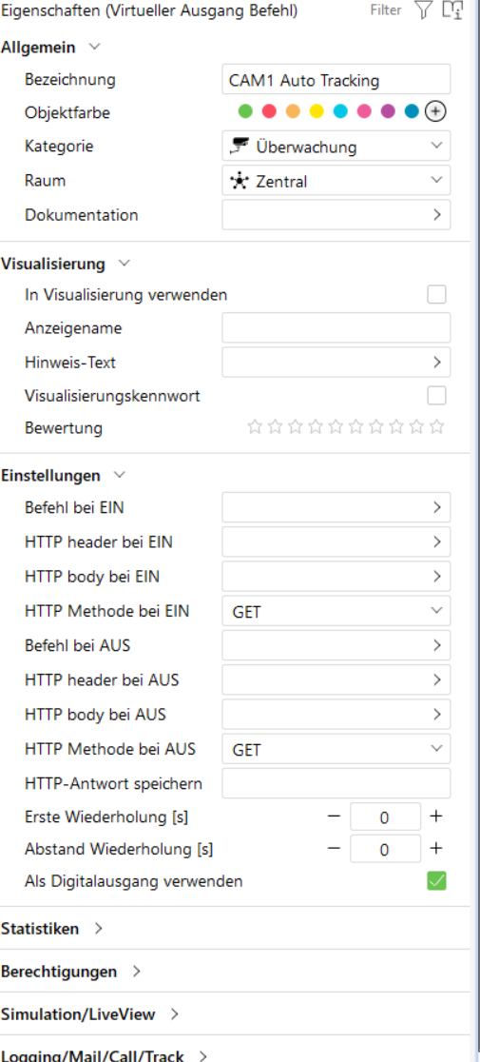The height and width of the screenshot is (1062, 480).
Task: Click the Filter funnel icon
Action: tap(423, 10)
